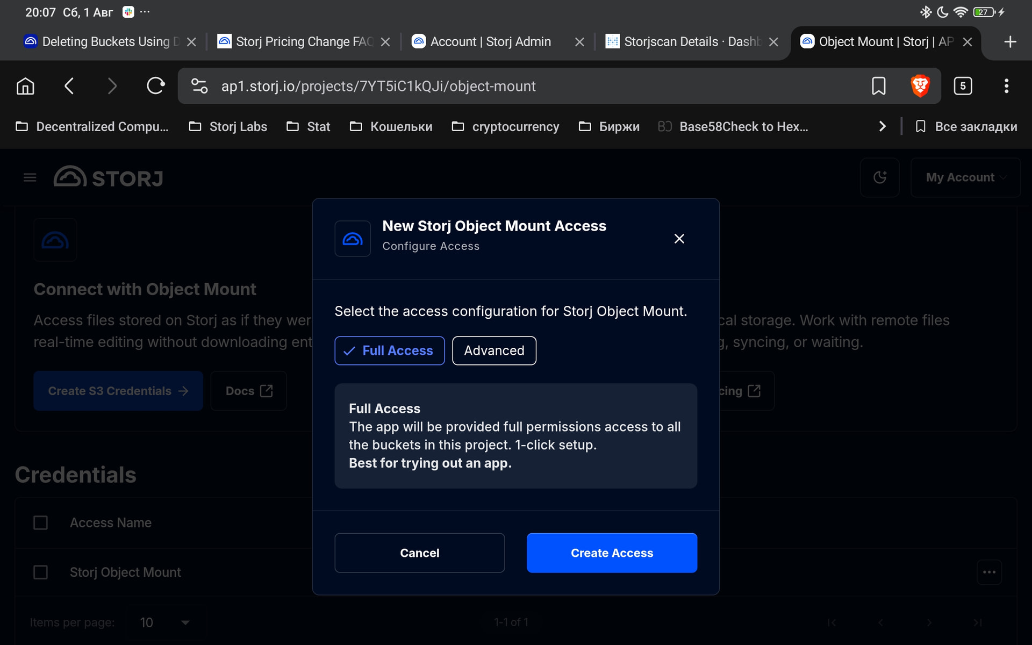This screenshot has width=1032, height=645.
Task: Toggle dark/light theme icon
Action: tap(880, 177)
